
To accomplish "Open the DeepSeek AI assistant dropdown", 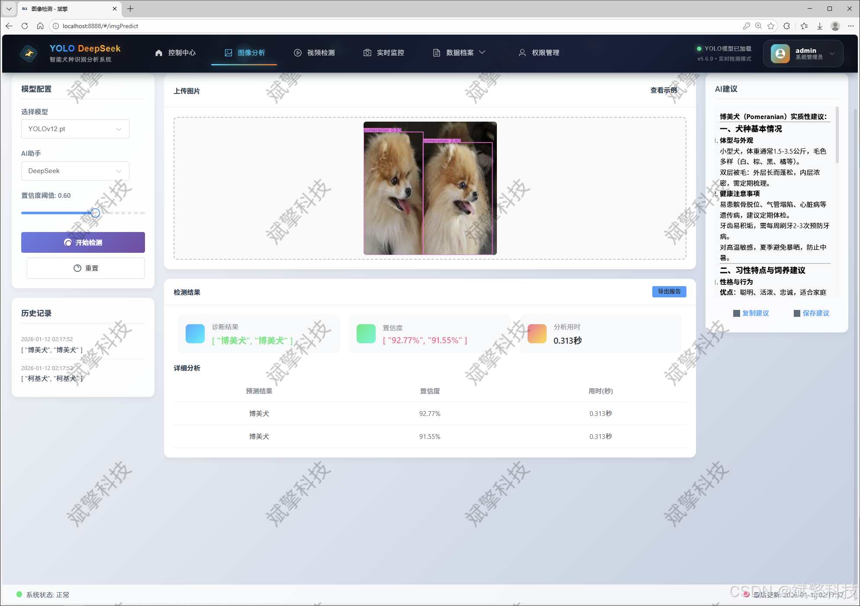I will (x=75, y=171).
